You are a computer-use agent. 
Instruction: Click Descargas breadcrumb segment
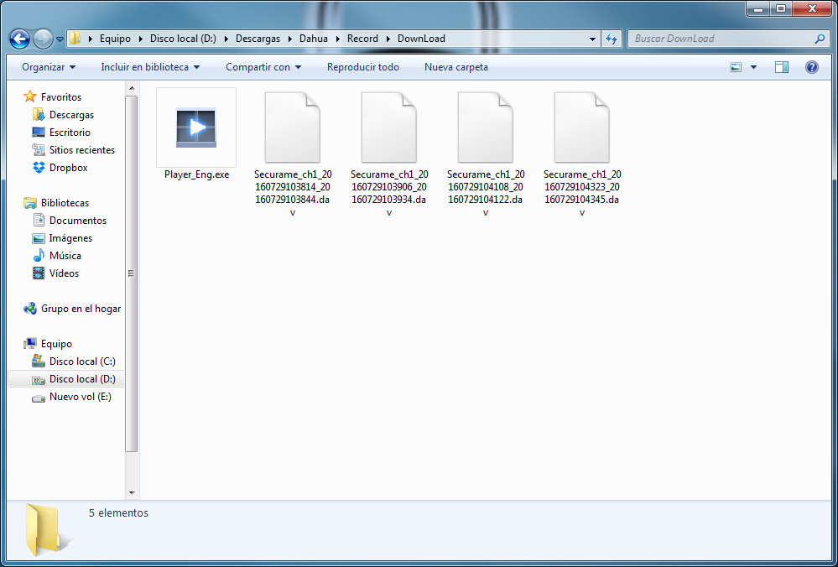click(258, 39)
